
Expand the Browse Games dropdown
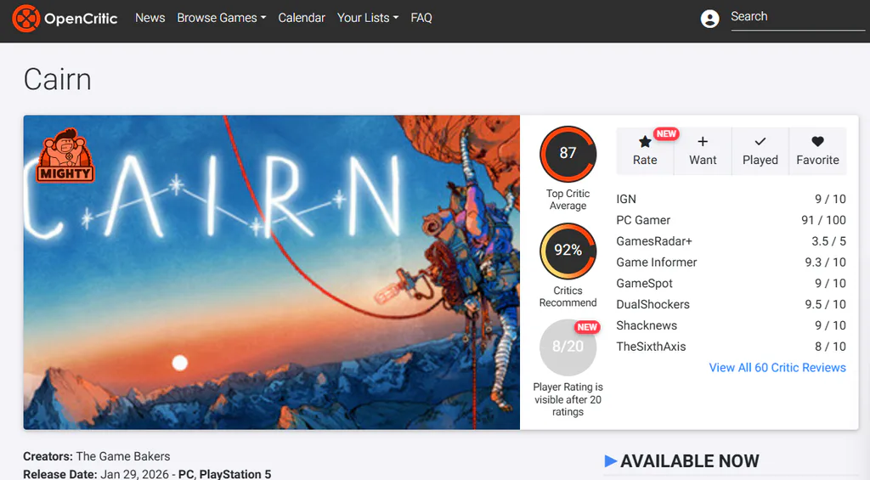(222, 18)
